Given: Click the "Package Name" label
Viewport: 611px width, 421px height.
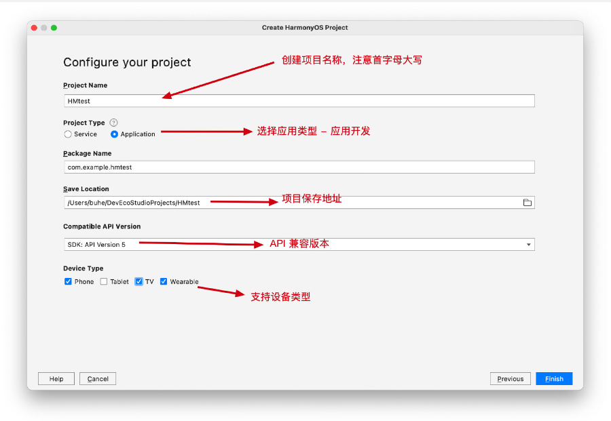Looking at the screenshot, I should coord(88,153).
